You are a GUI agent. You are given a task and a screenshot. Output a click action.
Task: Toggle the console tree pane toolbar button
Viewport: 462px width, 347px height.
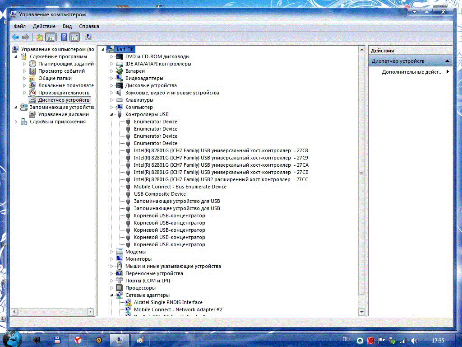click(x=50, y=37)
